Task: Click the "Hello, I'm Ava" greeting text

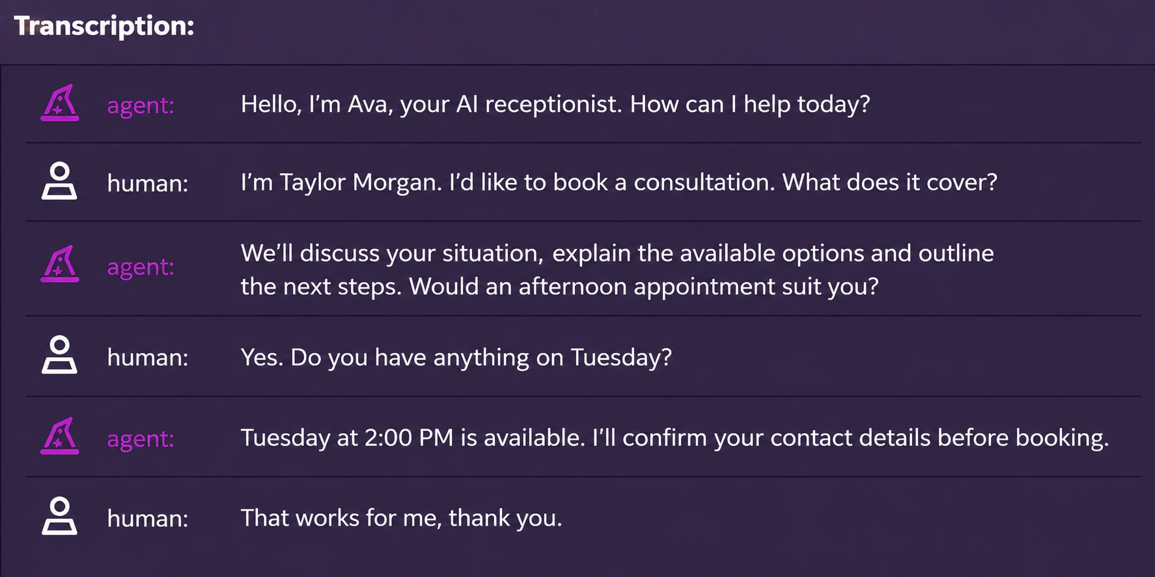Action: 555,104
